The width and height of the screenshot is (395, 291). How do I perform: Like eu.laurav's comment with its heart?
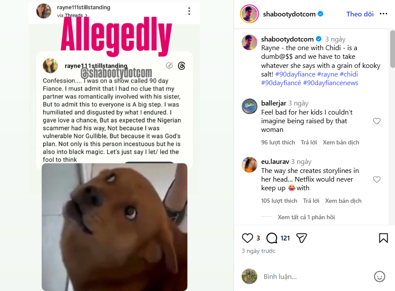pyautogui.click(x=377, y=179)
